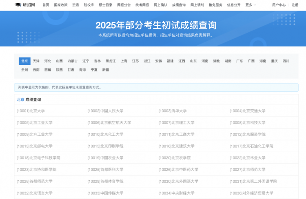306x199 pixels.
Task: Select 内蒙古 province
Action: click(x=73, y=61)
